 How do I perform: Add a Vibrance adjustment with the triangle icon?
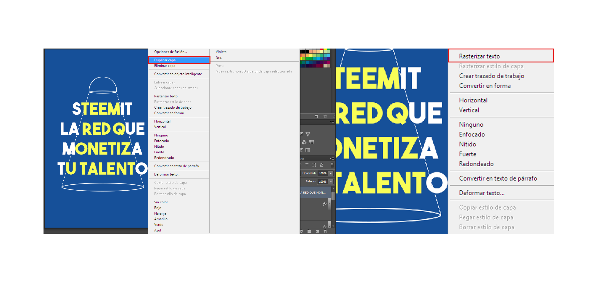308,134
